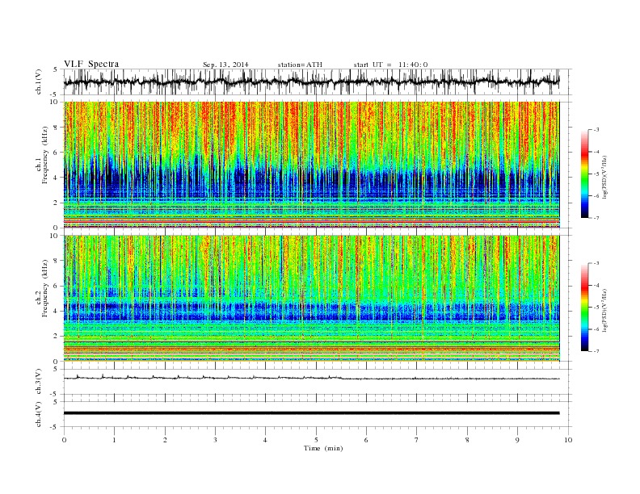The width and height of the screenshot is (640, 494).
Task: Click time axis tick label "2"
Action: pos(165,440)
